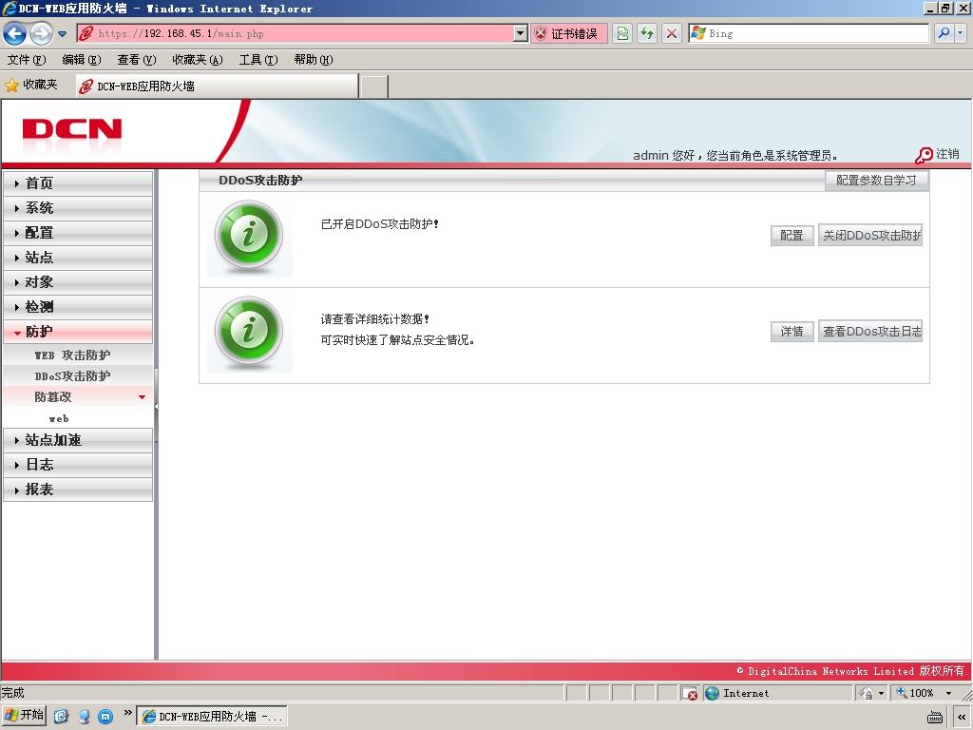Image resolution: width=973 pixels, height=730 pixels.
Task: Click the Internet zone globe icon
Action: [713, 693]
